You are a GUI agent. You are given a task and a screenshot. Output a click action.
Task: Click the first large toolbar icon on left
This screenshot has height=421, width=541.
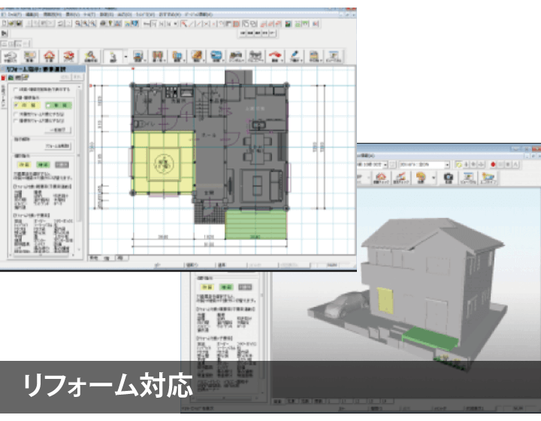click(11, 56)
